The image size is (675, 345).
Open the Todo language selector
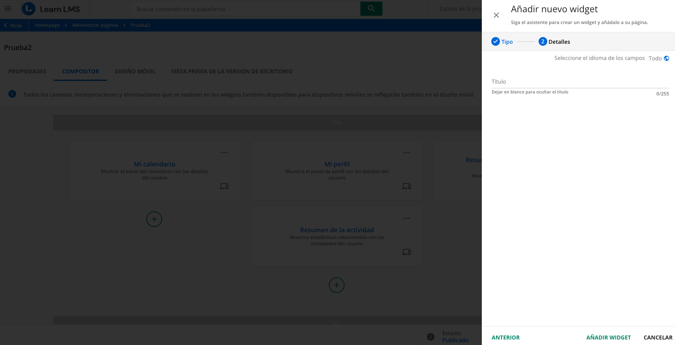tap(659, 58)
